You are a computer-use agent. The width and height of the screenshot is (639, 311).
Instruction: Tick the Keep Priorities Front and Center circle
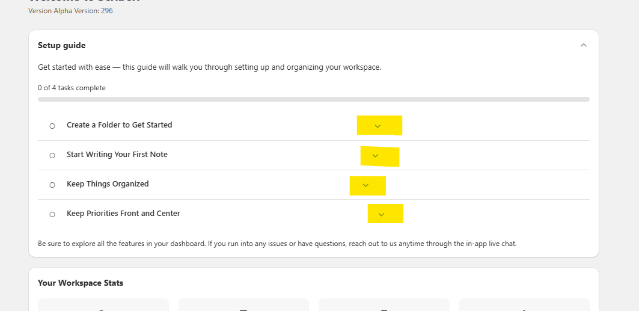[52, 214]
